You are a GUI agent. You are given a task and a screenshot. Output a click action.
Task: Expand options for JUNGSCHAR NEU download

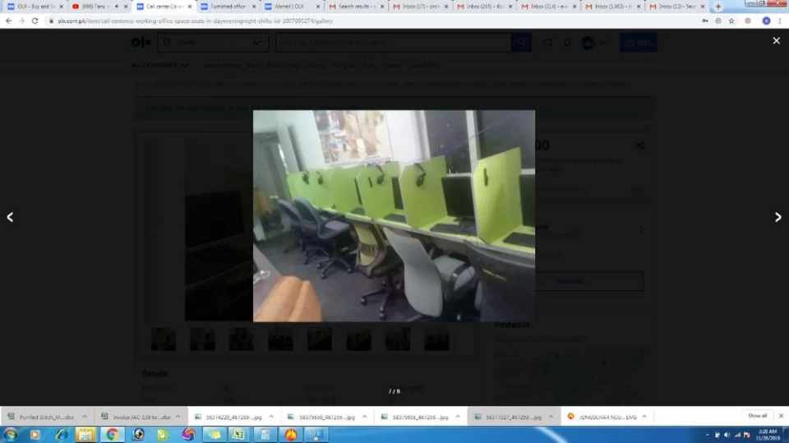click(644, 417)
